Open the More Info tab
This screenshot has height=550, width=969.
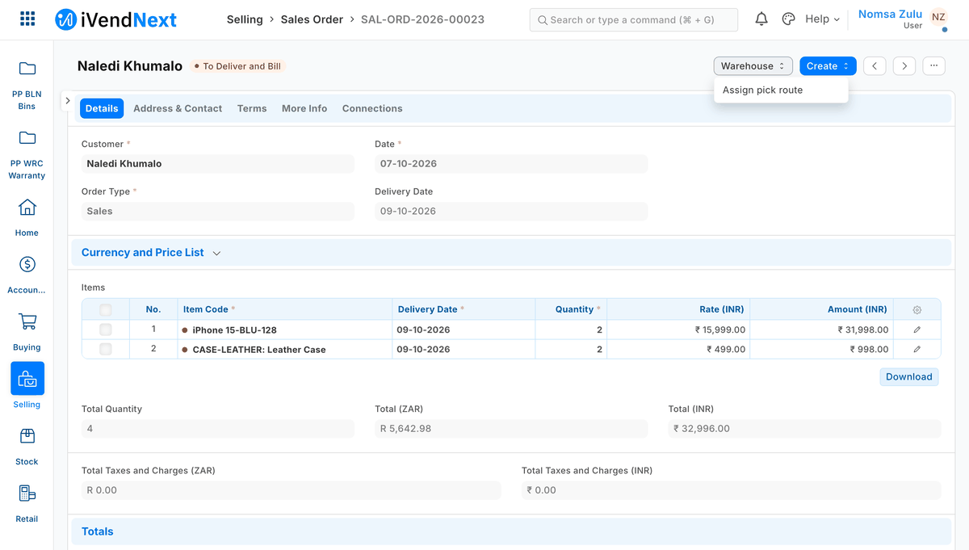[x=304, y=108]
